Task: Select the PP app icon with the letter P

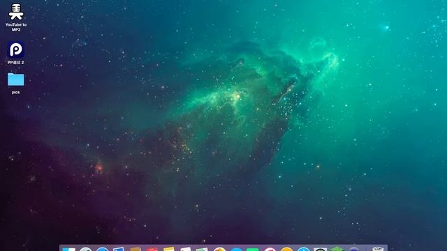Action: pos(15,50)
